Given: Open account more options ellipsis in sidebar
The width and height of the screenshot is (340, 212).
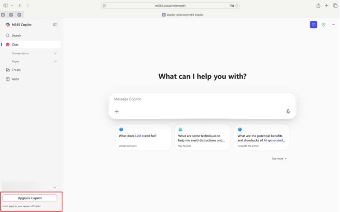Looking at the screenshot, I should pyautogui.click(x=54, y=188).
